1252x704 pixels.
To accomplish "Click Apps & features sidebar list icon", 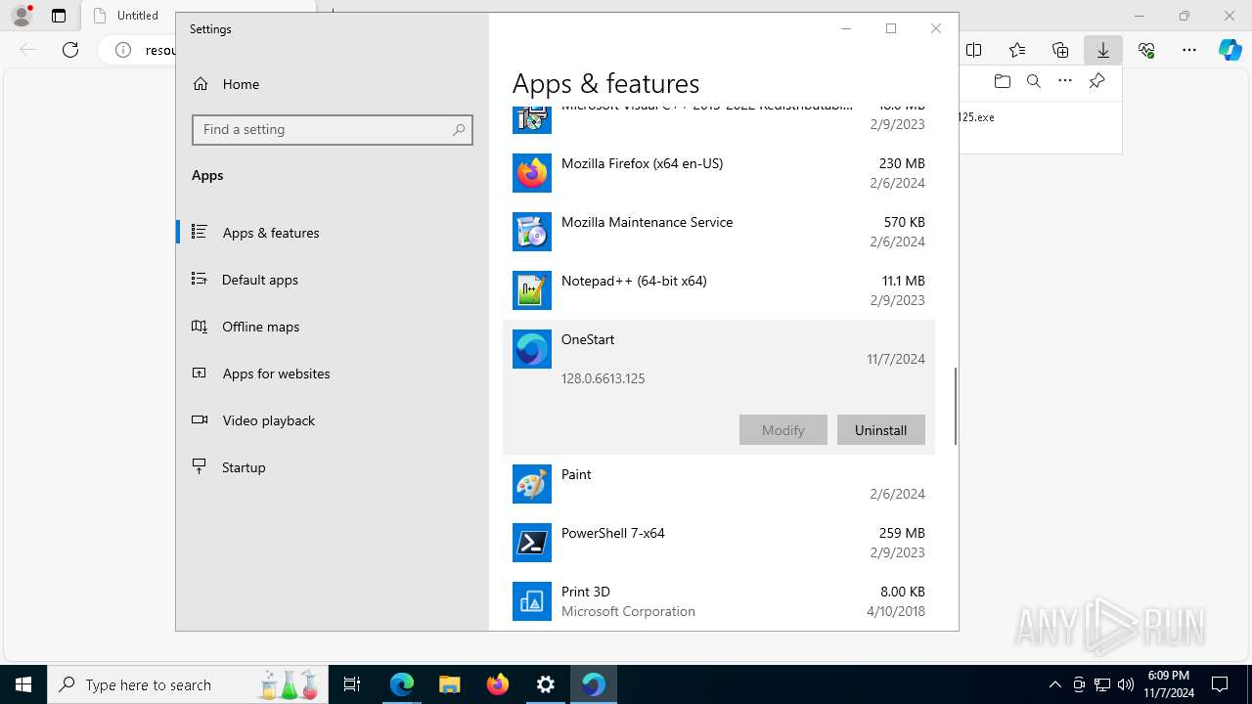I will point(200,232).
